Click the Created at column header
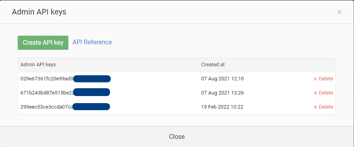This screenshot has width=354, height=147. [x=213, y=65]
